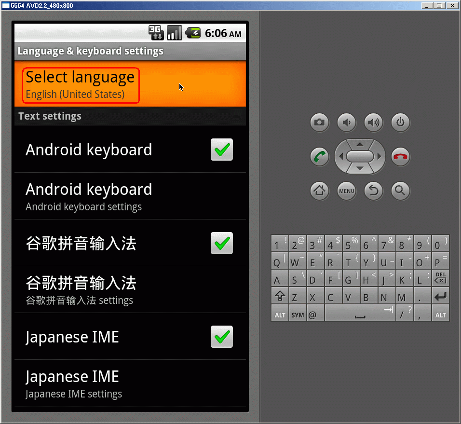The height and width of the screenshot is (424, 461).
Task: Click the battery charging status icon
Action: (193, 33)
